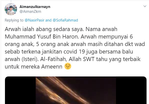
Task: Click the 'Al-Fatihah' text in tweet
Action: click(53, 59)
